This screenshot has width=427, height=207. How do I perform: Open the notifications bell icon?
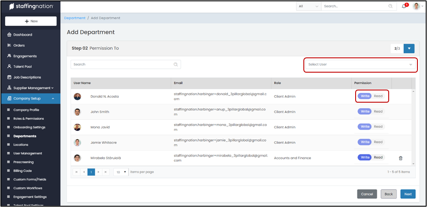tap(404, 6)
